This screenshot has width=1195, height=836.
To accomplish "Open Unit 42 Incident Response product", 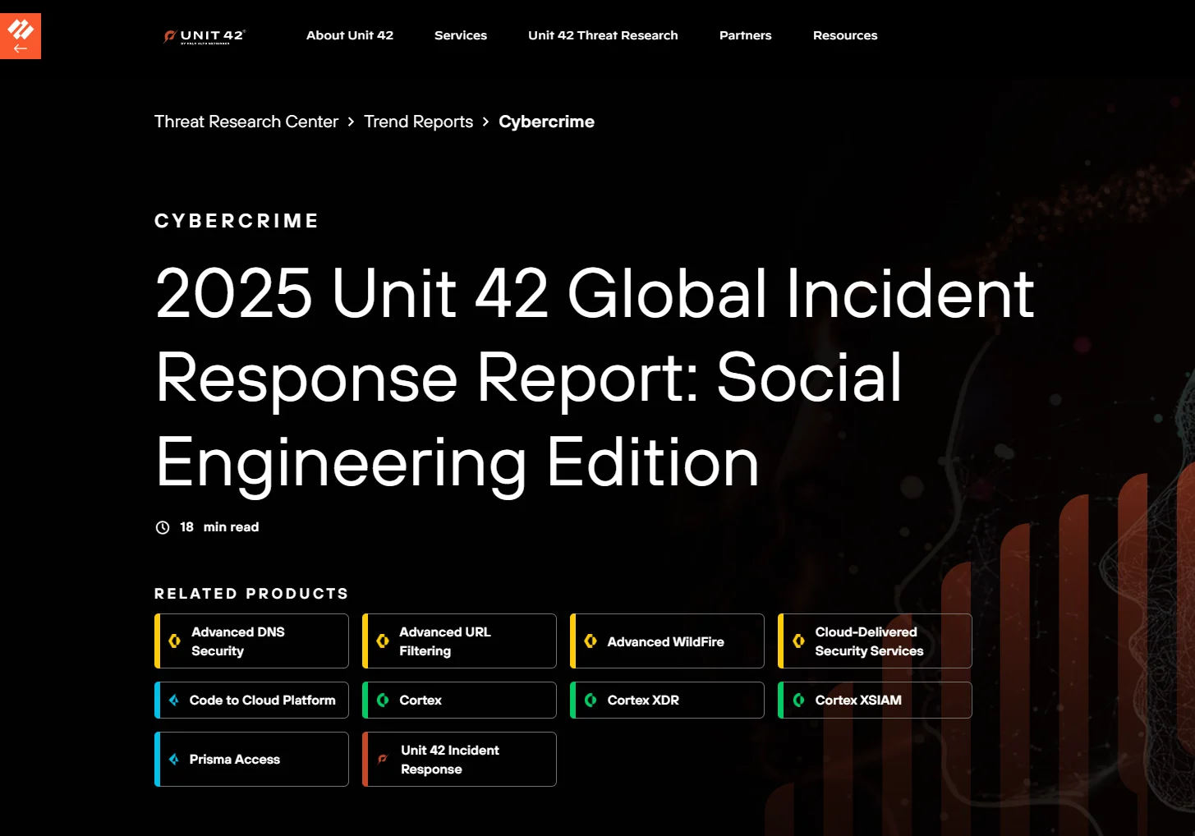I will tap(459, 760).
